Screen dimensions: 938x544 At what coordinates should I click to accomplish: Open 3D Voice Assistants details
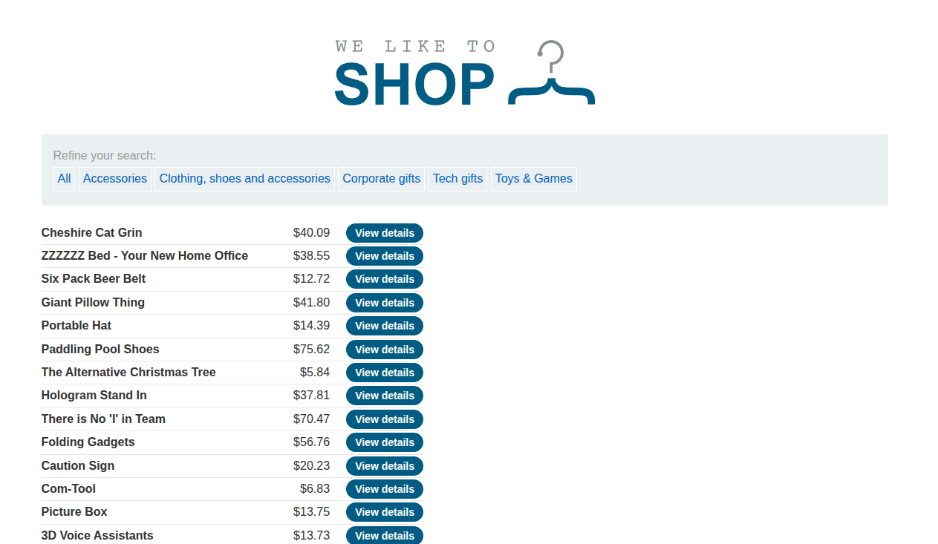point(385,535)
